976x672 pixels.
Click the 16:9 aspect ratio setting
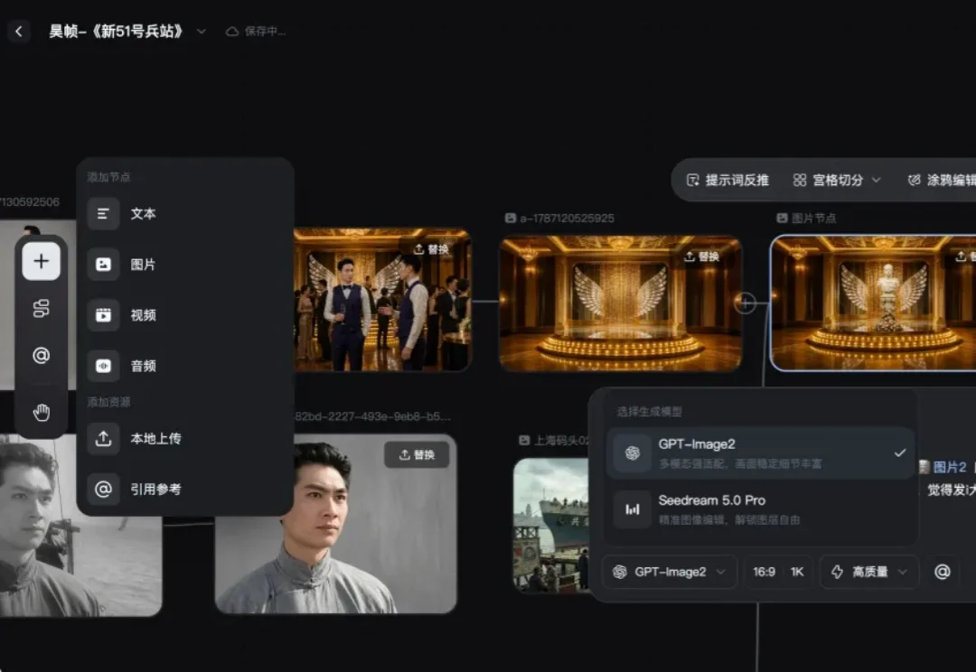764,572
